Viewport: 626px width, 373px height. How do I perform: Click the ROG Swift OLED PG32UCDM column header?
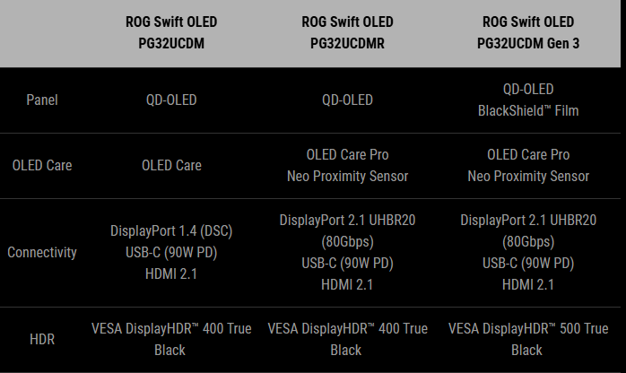pyautogui.click(x=171, y=31)
